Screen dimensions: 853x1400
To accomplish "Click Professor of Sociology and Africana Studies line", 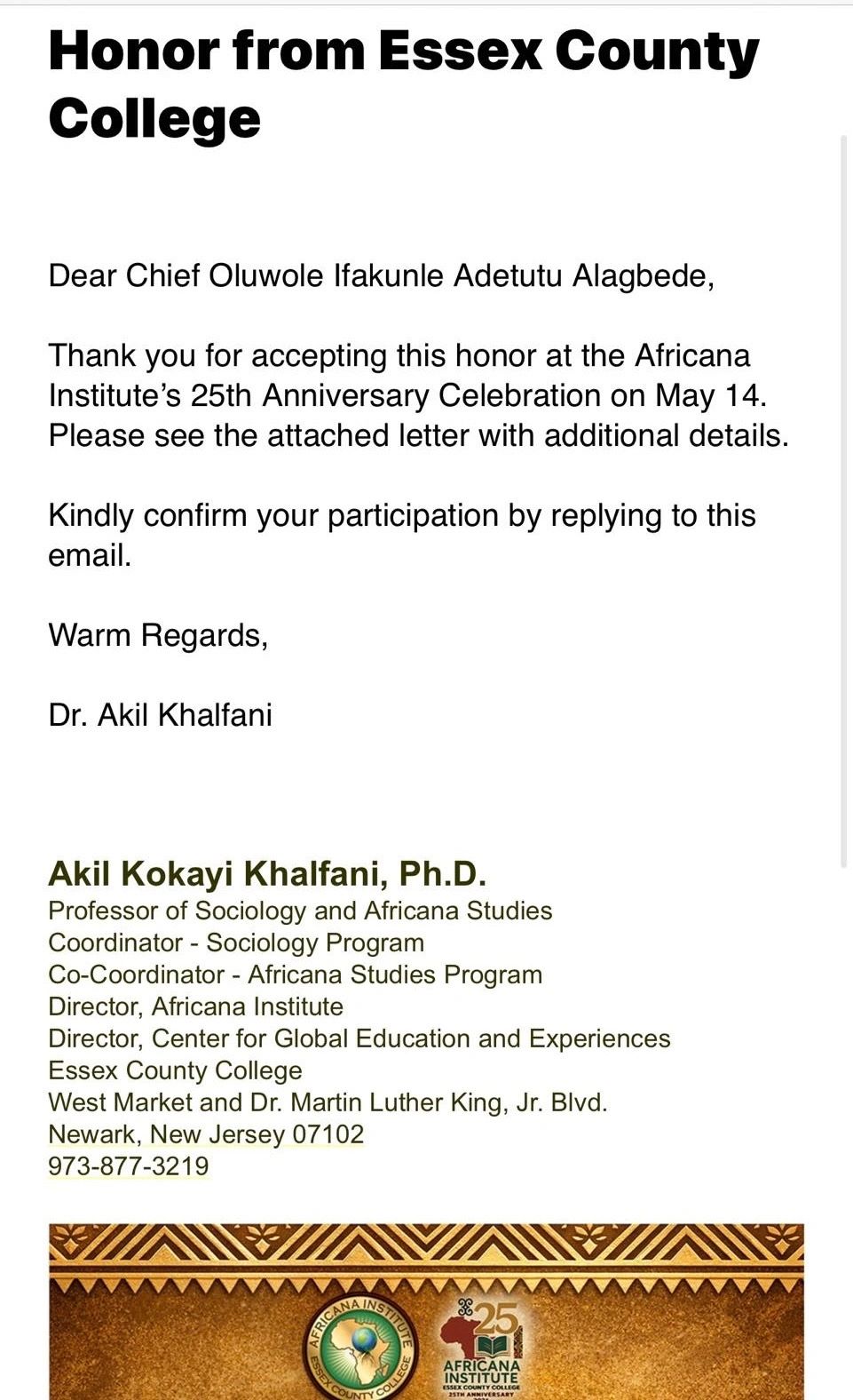I will coord(300,911).
